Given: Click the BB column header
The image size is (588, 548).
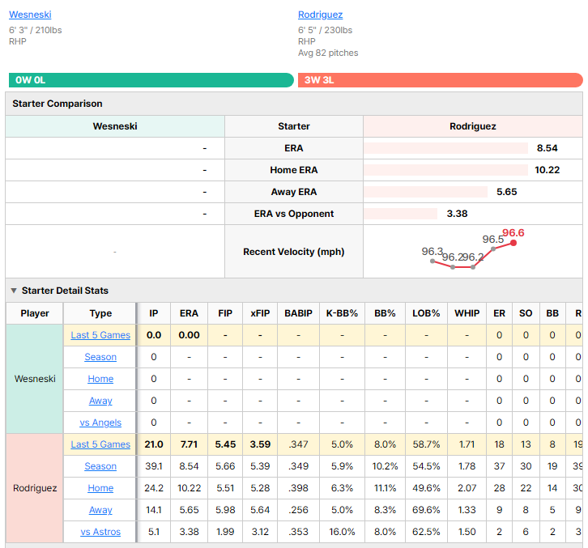Looking at the screenshot, I should 552,313.
